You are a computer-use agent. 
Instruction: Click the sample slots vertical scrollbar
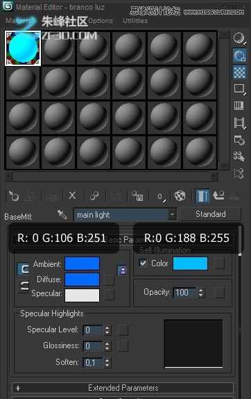(224, 101)
